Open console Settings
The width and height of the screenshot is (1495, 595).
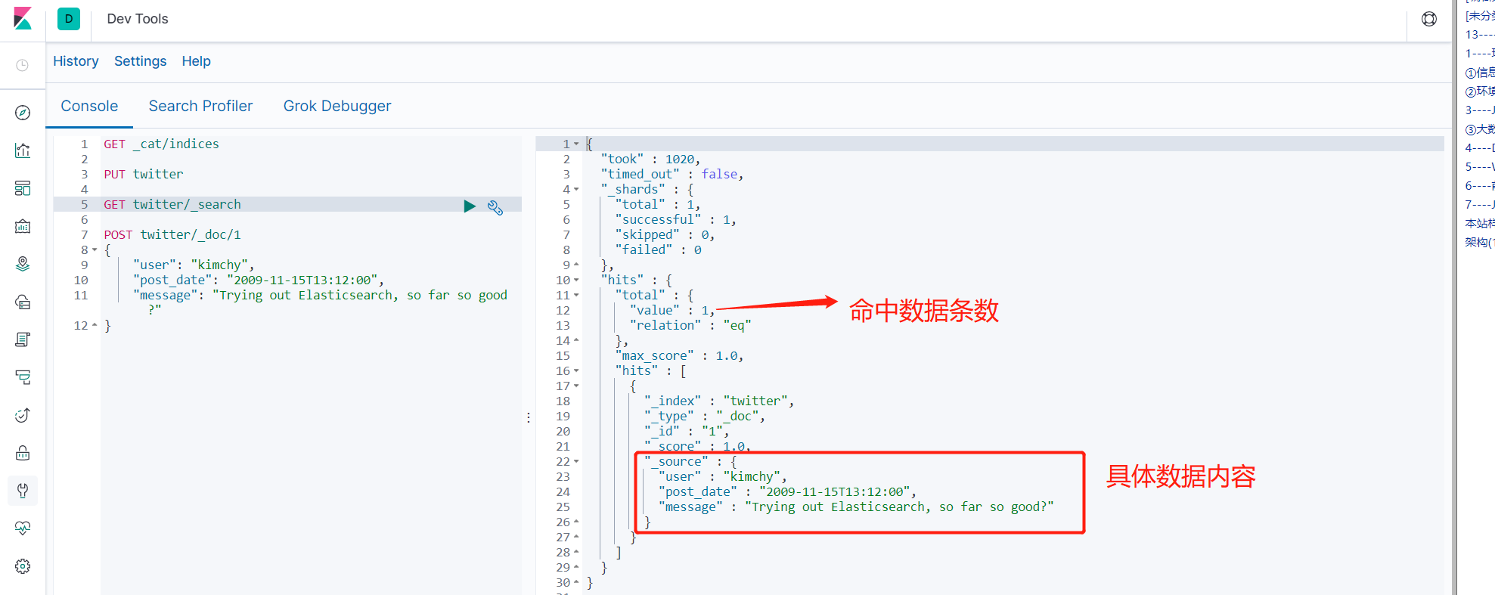[140, 61]
